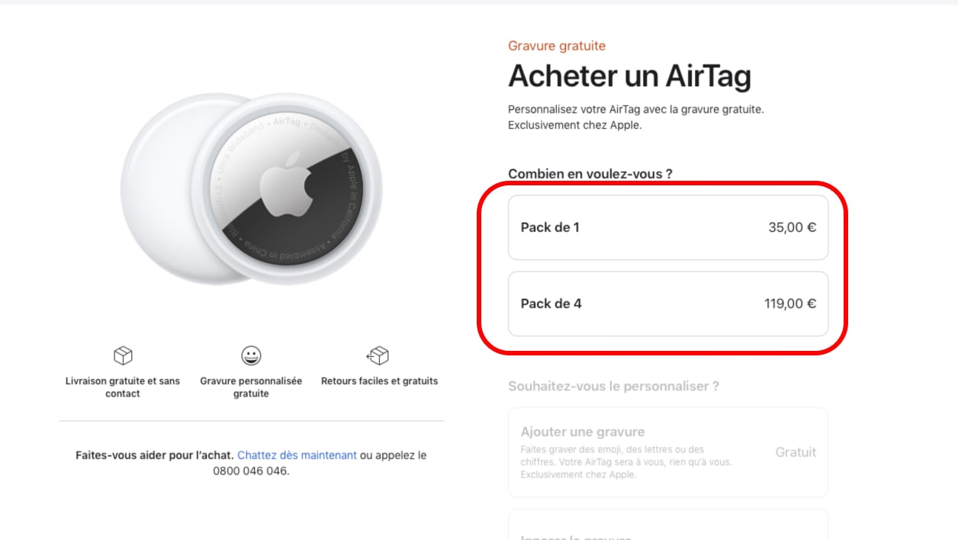Image resolution: width=958 pixels, height=540 pixels.
Task: Click the 119,00 € price
Action: pos(790,304)
